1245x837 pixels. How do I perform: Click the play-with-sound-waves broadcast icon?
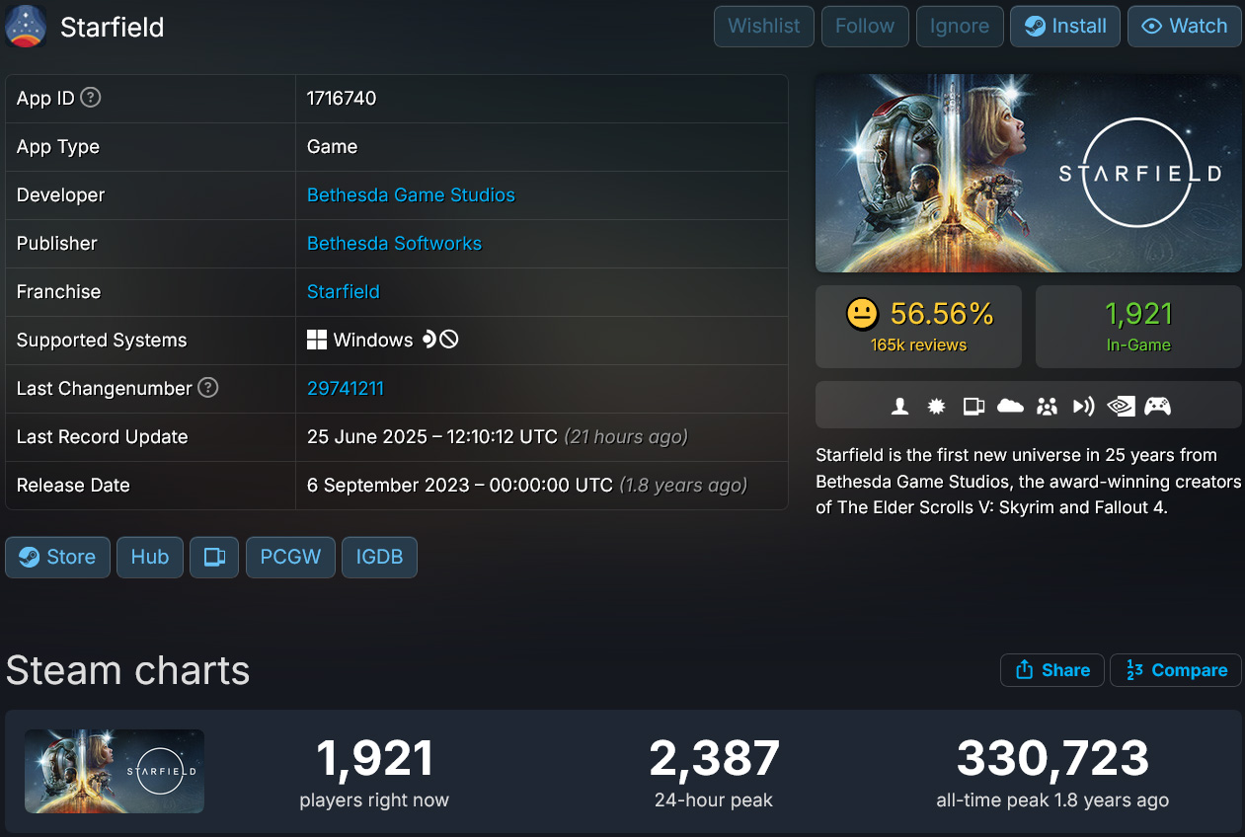tap(1083, 406)
